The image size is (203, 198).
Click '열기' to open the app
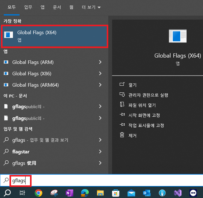click(x=133, y=85)
